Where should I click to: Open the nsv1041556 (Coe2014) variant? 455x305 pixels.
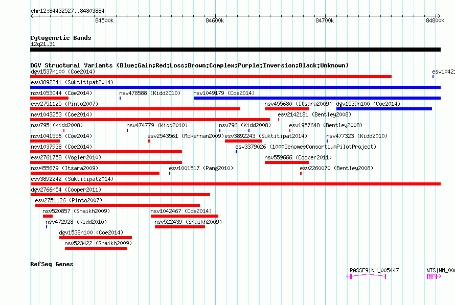point(61,136)
